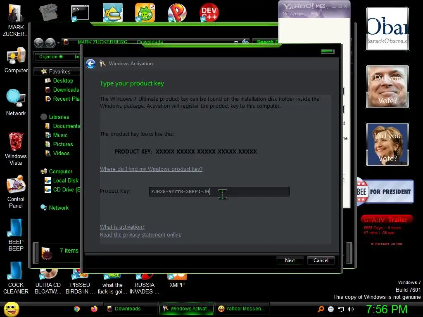This screenshot has width=423, height=317.
Task: Launch Firefox from the taskbar
Action: coord(94,309)
